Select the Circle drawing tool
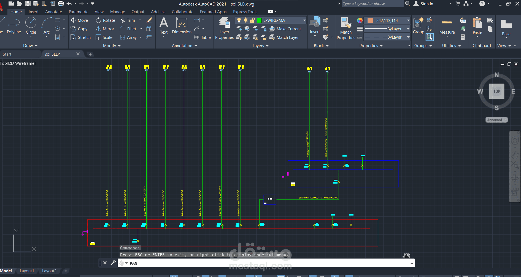521x277 pixels. [x=31, y=26]
